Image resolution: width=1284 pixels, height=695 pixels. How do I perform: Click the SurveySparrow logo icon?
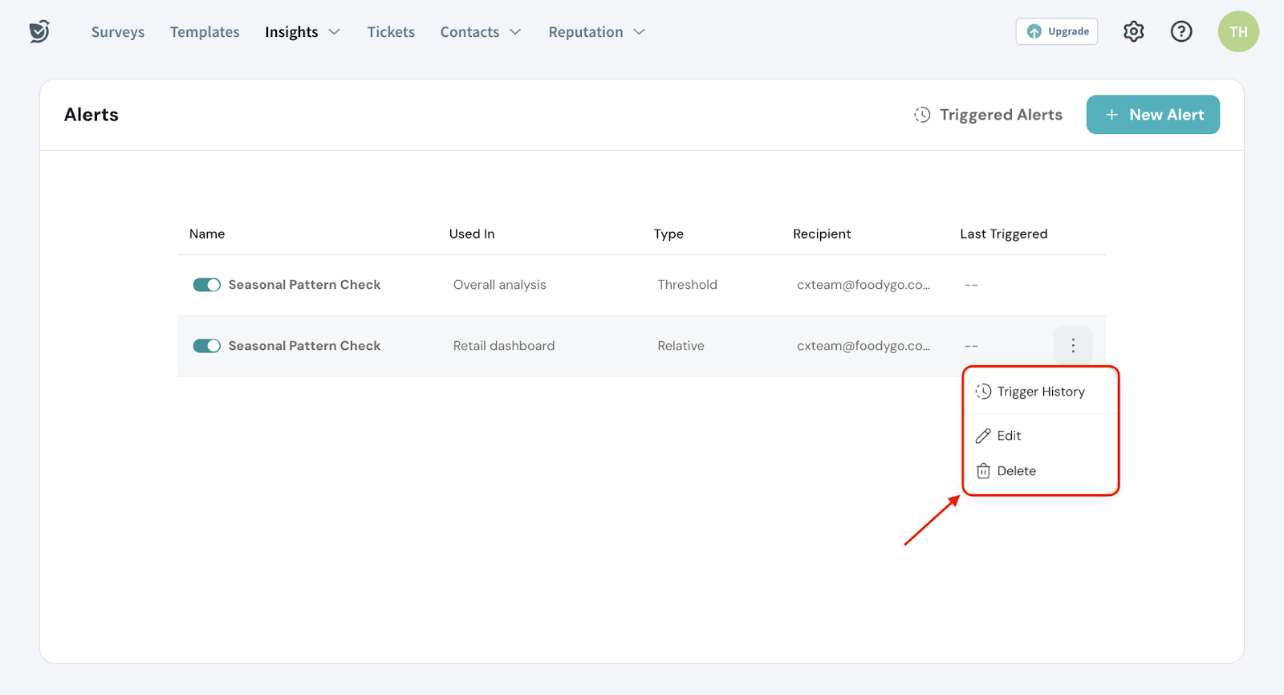click(39, 31)
